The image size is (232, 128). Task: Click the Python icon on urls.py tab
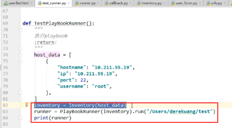coord(209,3)
